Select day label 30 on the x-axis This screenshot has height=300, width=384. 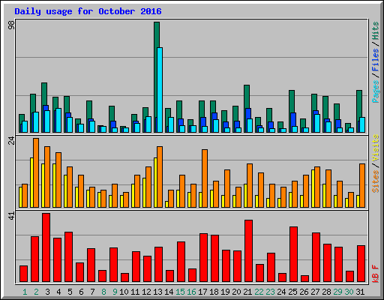tap(349, 292)
